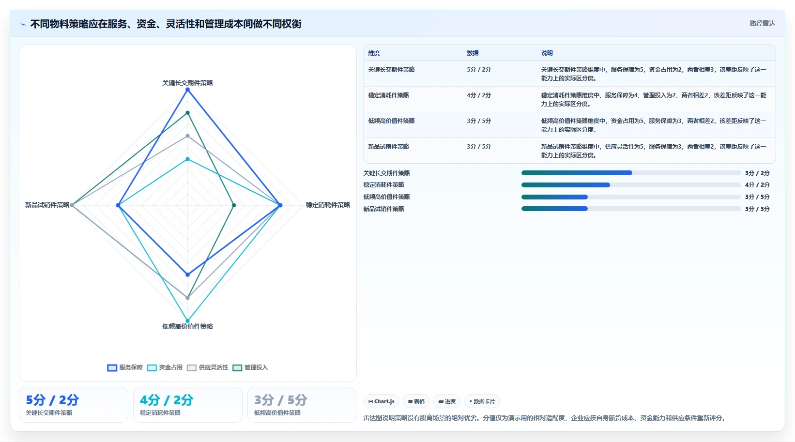Click the table description mentioning 两者相差3
The width and height of the screenshot is (795, 442).
click(654, 74)
